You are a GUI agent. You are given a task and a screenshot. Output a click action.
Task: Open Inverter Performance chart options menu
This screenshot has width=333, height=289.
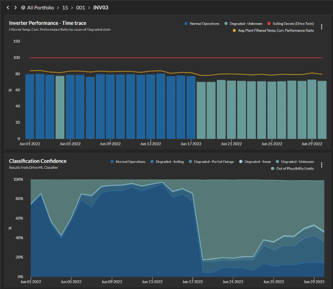coord(321,27)
